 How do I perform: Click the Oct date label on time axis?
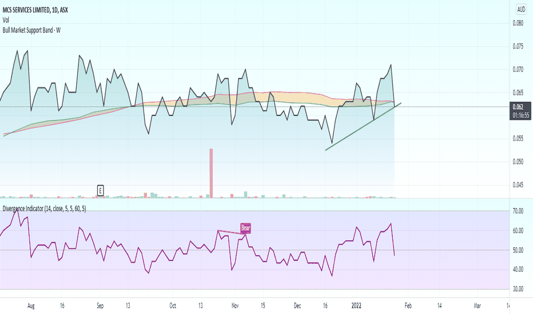(x=173, y=306)
